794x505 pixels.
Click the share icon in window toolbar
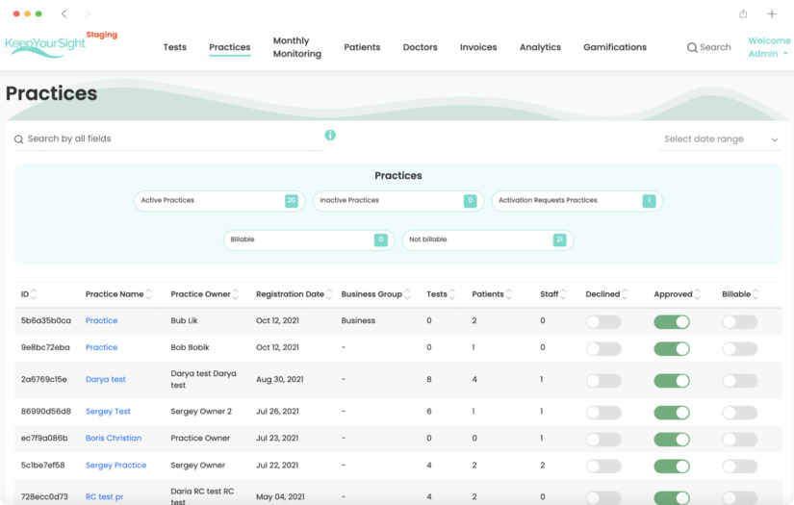(x=743, y=13)
